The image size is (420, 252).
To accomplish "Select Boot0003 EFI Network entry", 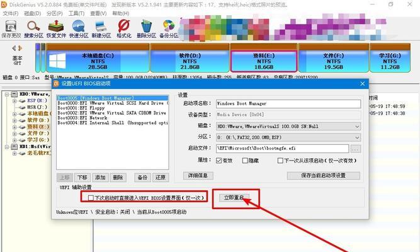I will 113,118.
